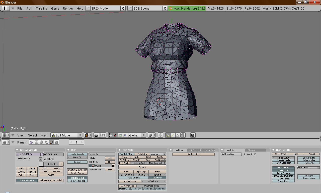The width and height of the screenshot is (321, 193).
Task: Click the Subdivide button in Mesh Tools
Action: (x=142, y=154)
